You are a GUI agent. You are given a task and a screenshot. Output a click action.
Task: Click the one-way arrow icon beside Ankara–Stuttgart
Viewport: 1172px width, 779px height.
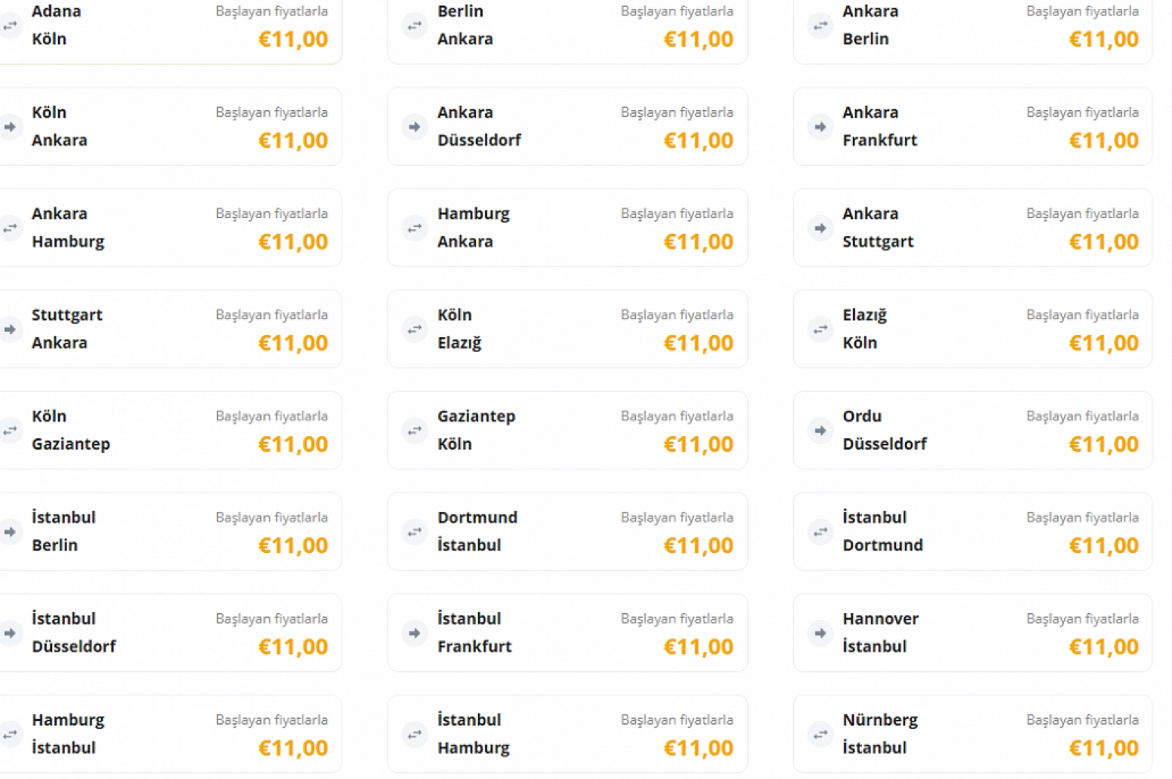[x=820, y=228]
